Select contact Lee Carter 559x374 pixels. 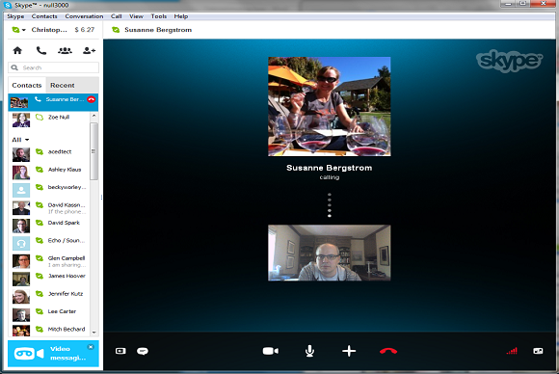(49, 314)
